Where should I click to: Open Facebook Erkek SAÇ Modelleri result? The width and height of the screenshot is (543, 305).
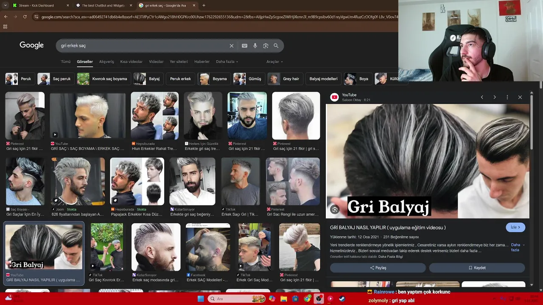pyautogui.click(x=208, y=247)
